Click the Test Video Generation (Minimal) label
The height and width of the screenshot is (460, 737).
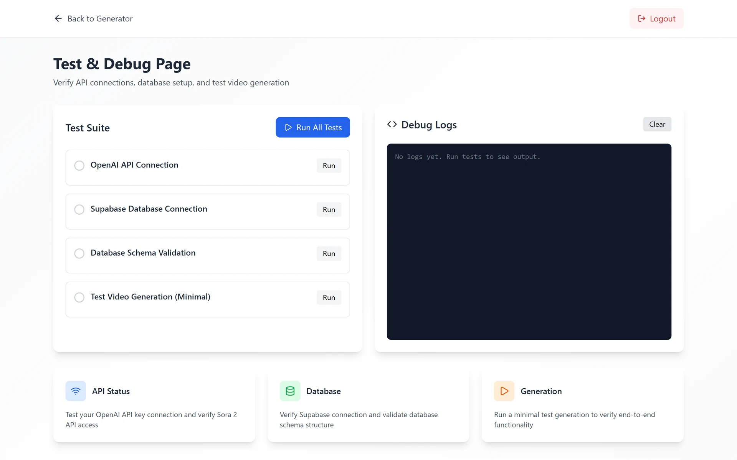click(x=150, y=297)
